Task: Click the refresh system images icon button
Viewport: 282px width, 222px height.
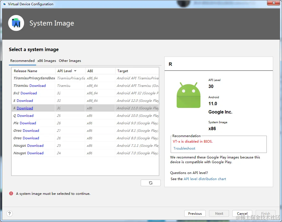Action: (x=150, y=183)
